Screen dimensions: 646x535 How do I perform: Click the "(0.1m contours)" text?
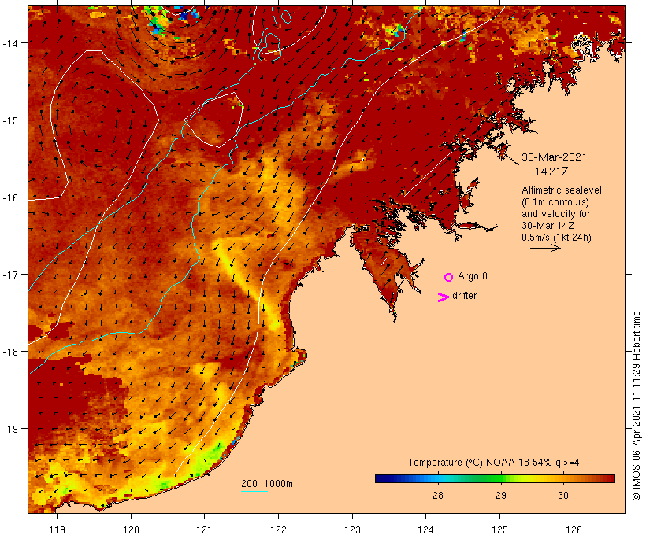(555, 202)
